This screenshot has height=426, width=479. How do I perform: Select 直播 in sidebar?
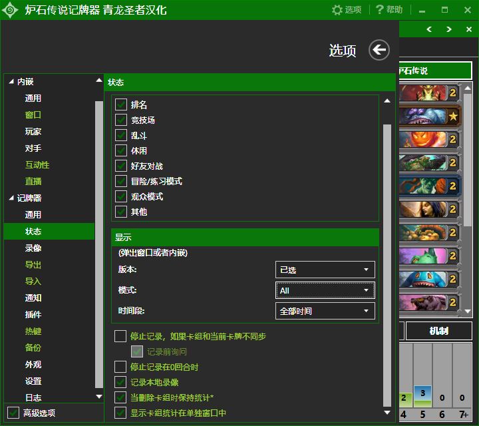tap(33, 182)
